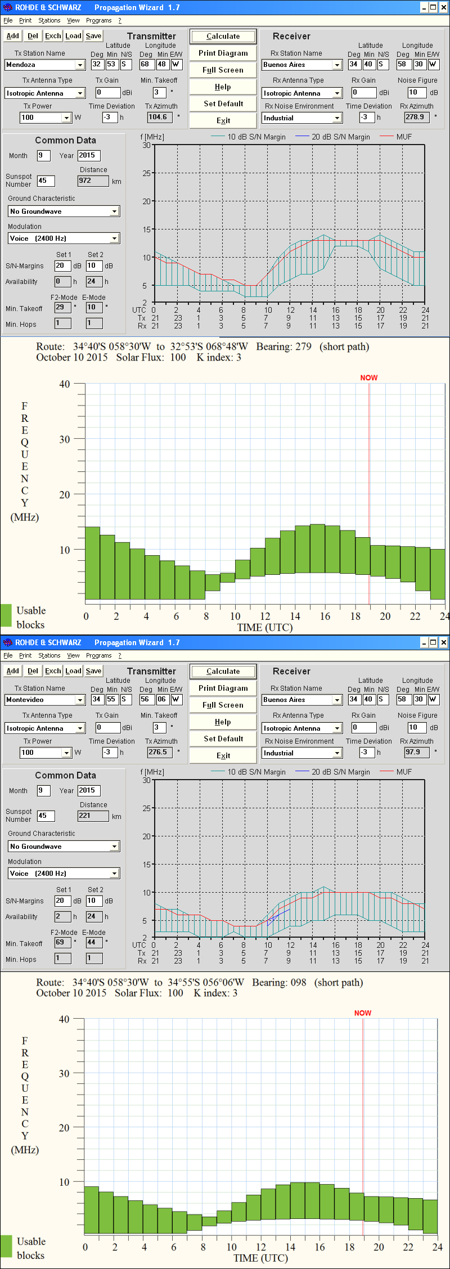Click the NOW marker on the bearing 098 chart

tap(363, 1013)
